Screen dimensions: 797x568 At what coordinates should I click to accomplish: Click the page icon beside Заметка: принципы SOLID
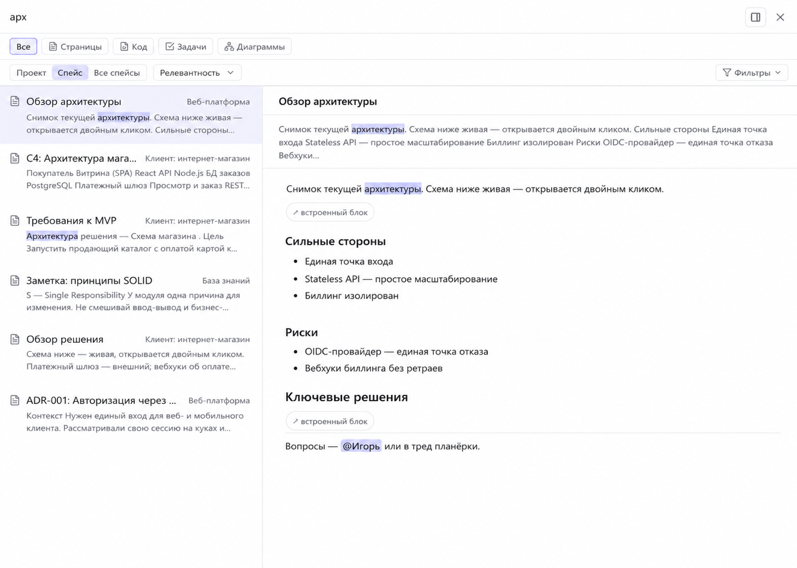(x=15, y=280)
